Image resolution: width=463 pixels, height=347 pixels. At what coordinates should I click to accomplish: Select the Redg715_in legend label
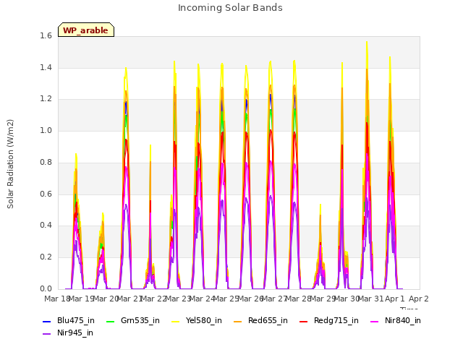[x=336, y=321]
